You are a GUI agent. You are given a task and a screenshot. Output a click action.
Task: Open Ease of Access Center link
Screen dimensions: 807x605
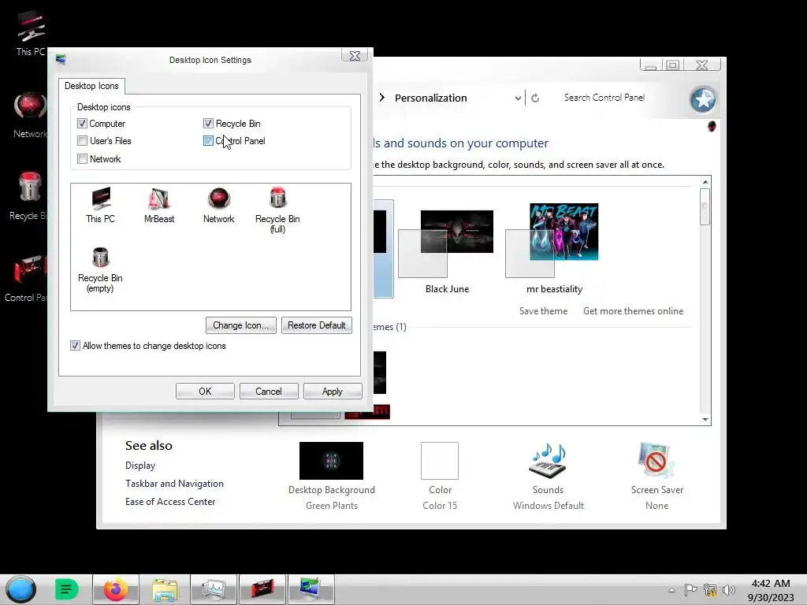tap(170, 501)
